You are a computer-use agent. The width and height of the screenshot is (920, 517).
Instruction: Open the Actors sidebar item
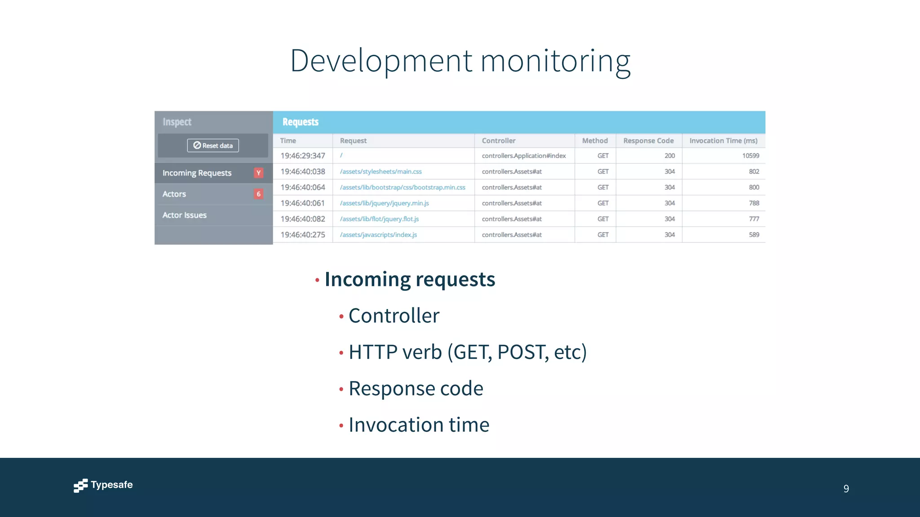[x=174, y=194]
